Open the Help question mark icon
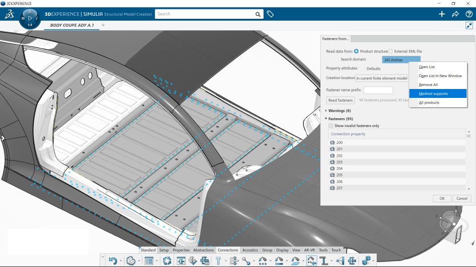Viewport: 476px width, 267px height. [469, 14]
